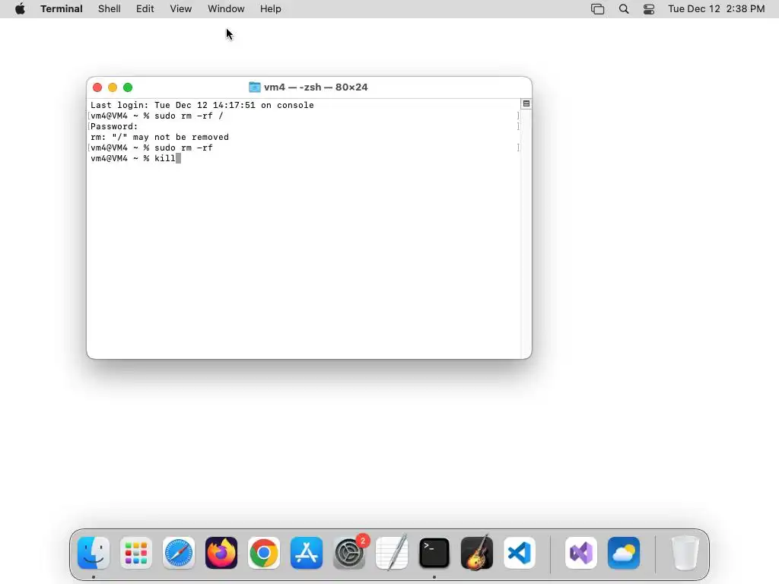Click the current prompt line with 'kill'
This screenshot has width=779, height=584.
[135, 158]
